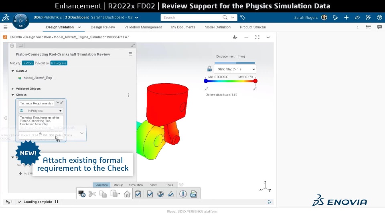The width and height of the screenshot is (385, 216).
Task: Click the legend lock icon
Action: coord(209,69)
